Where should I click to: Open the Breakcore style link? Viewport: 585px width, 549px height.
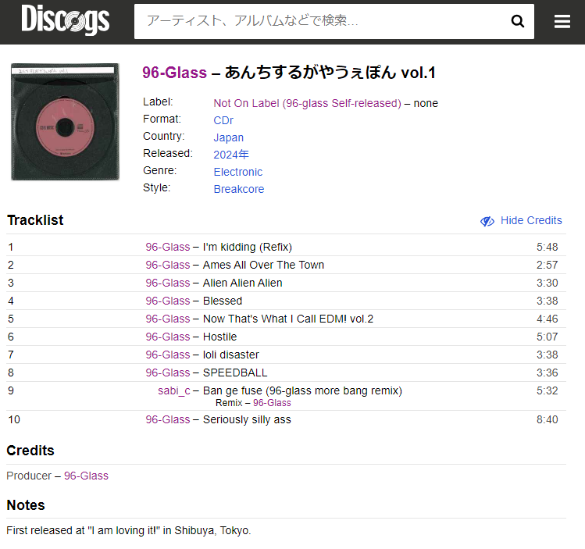point(239,189)
